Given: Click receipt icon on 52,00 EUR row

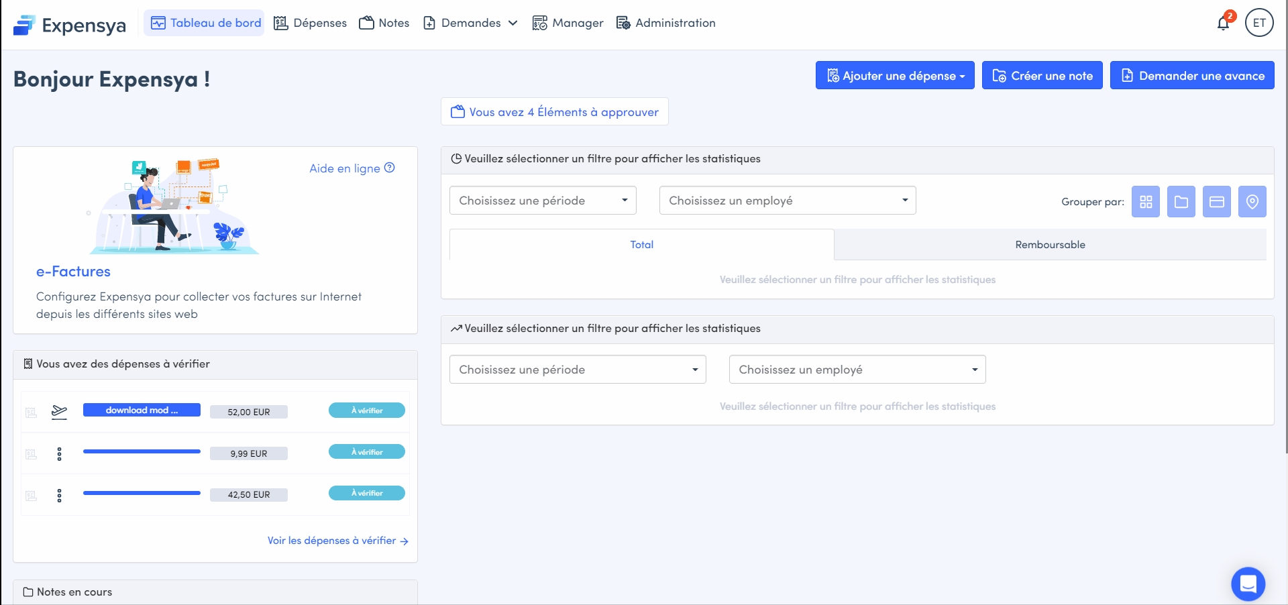Looking at the screenshot, I should 31,412.
